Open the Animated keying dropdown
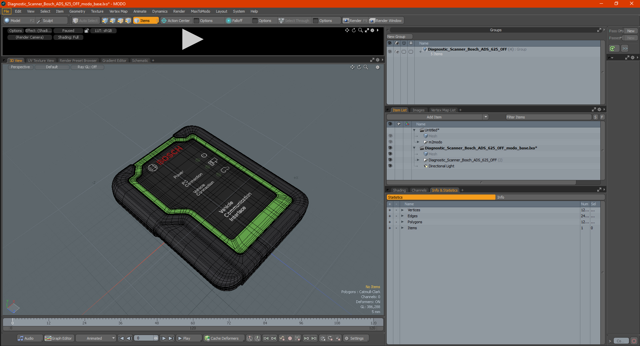640x346 pixels. pos(96,338)
